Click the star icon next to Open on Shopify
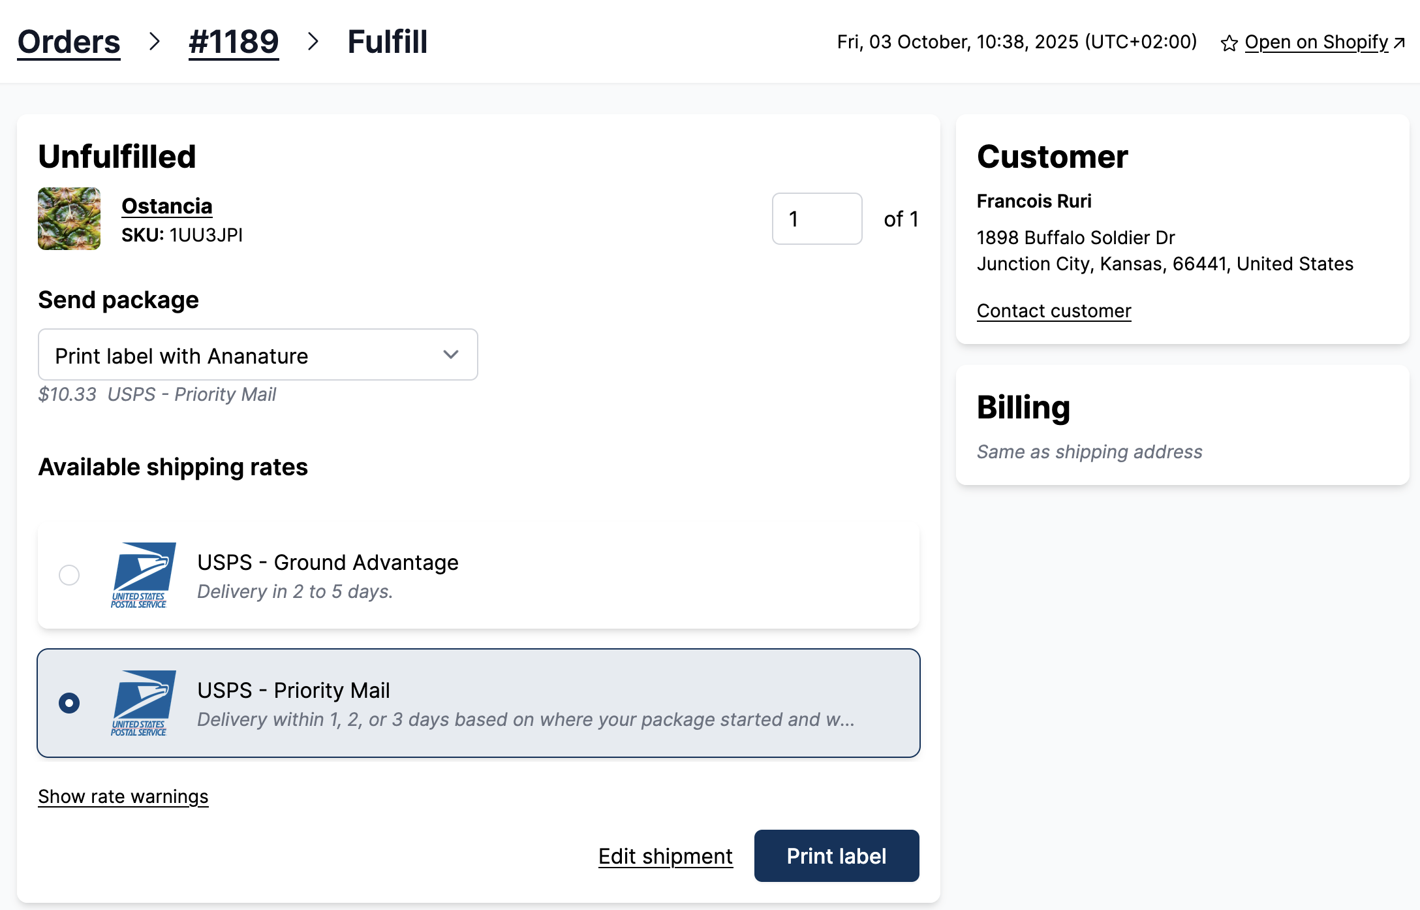The height and width of the screenshot is (910, 1420). coord(1229,42)
